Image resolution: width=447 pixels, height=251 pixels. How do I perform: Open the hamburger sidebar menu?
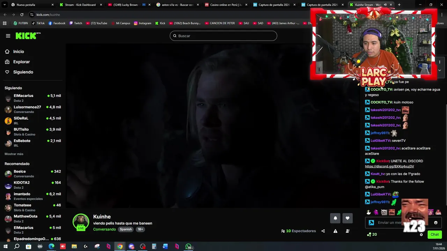click(8, 36)
